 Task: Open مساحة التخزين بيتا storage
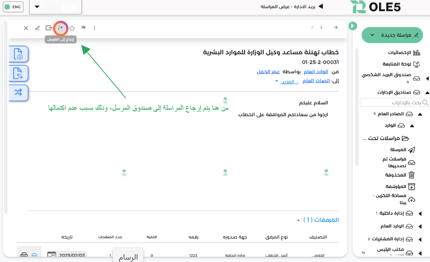pyautogui.click(x=394, y=199)
